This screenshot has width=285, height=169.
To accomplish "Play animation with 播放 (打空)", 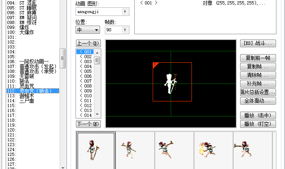I will pos(258,124).
